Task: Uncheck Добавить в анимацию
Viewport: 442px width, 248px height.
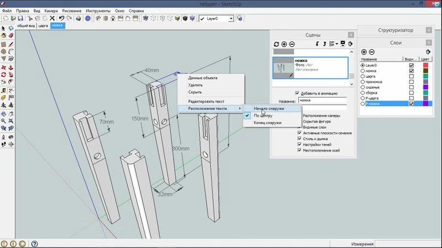Action: (x=297, y=93)
